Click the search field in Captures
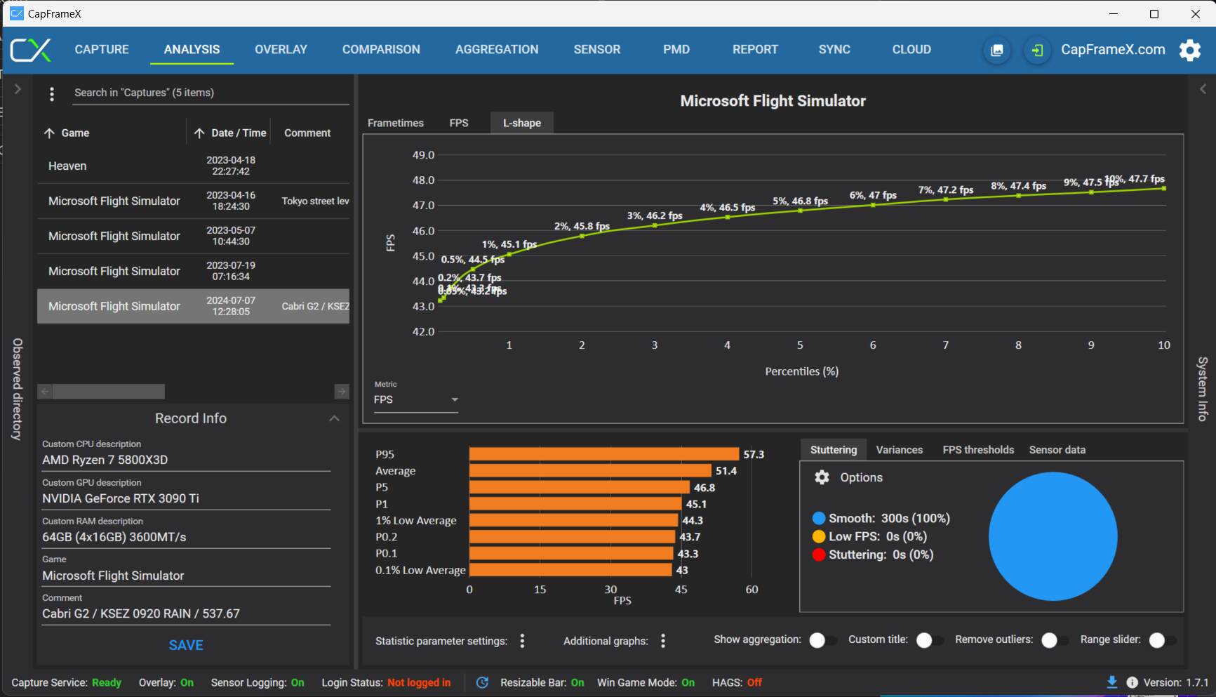This screenshot has height=697, width=1216. point(211,93)
